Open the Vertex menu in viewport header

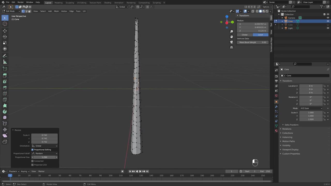click(x=64, y=11)
